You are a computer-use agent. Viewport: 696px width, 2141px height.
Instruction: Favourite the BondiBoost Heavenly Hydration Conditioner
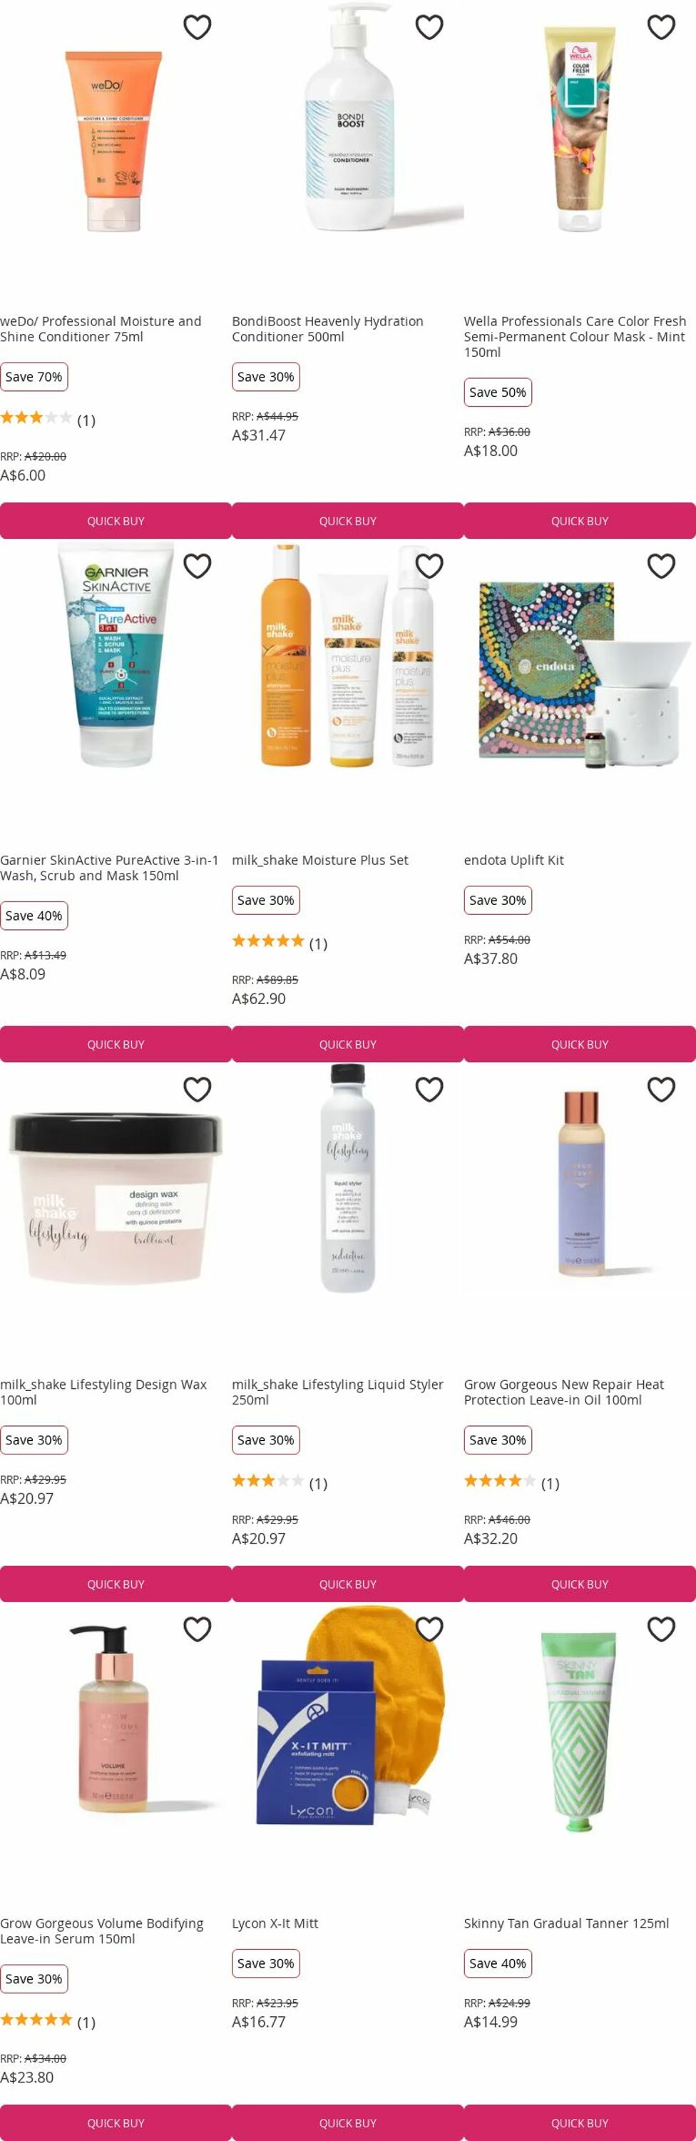click(429, 27)
